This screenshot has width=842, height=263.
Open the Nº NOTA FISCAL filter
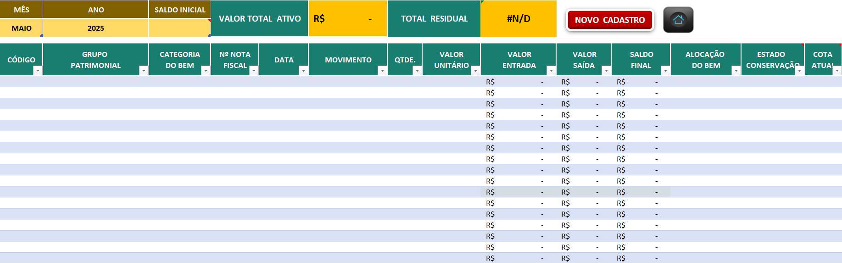(254, 70)
